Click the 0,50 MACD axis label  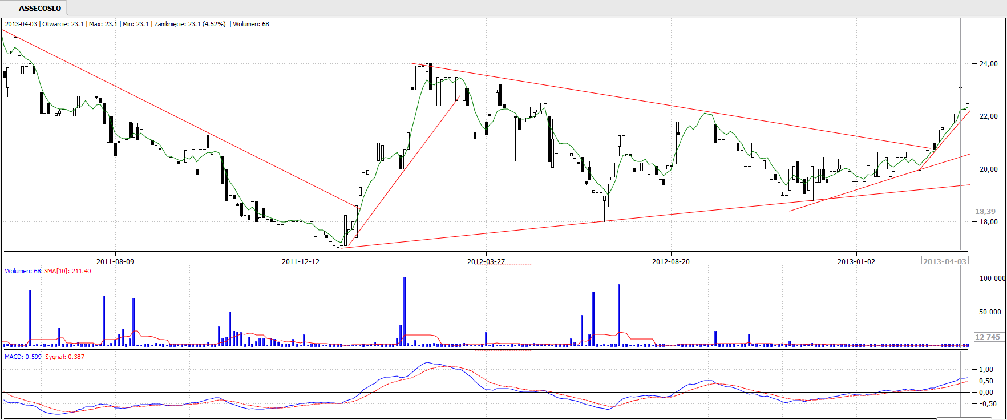pos(986,381)
